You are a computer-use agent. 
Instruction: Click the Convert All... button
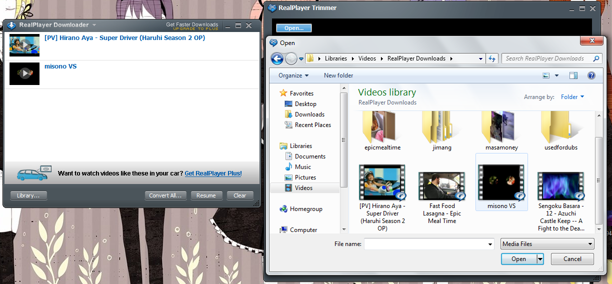point(165,195)
